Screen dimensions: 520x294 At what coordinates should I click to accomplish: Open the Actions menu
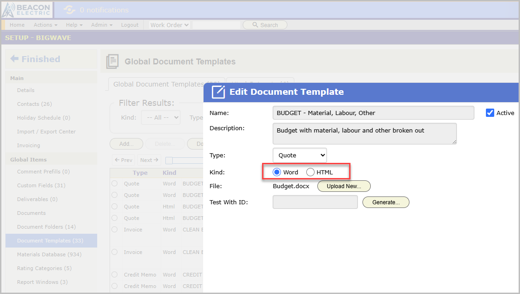tap(46, 25)
